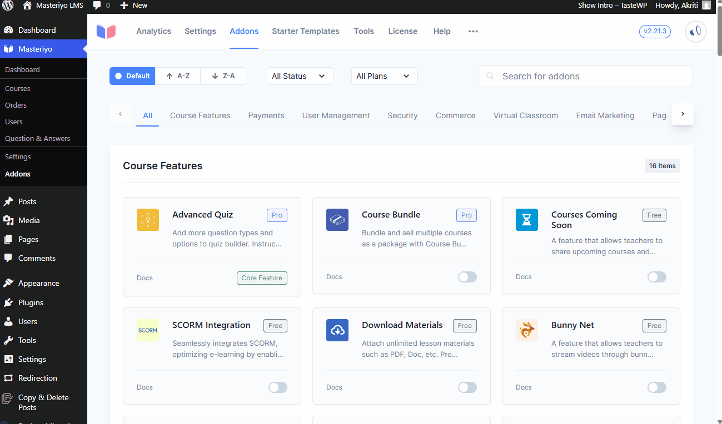Open the Help tab
The height and width of the screenshot is (424, 722).
tap(442, 31)
